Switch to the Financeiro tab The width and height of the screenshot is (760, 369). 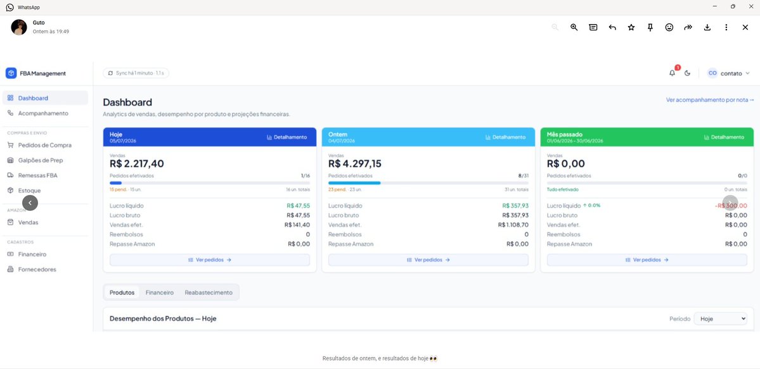160,292
